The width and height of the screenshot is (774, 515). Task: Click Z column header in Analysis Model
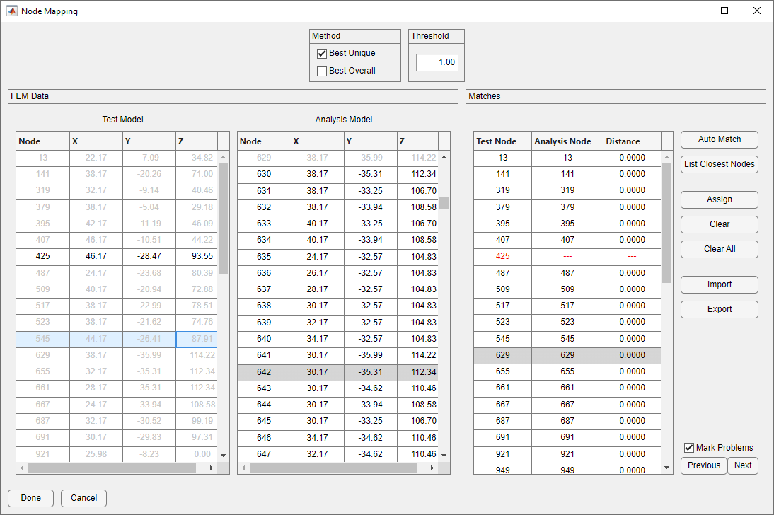(417, 141)
